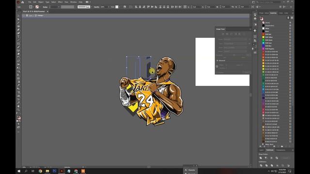Go to the Home screen icon
Viewport: 310px width, 174px height.
tap(23, 2)
